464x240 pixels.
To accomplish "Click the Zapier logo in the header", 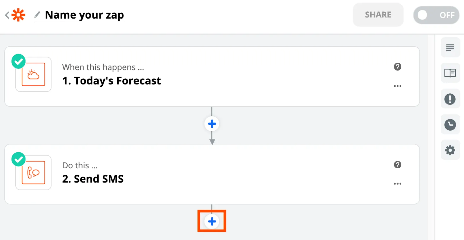I will point(18,15).
